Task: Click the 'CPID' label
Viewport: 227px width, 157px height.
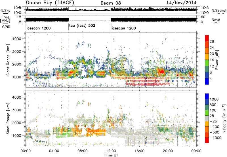Action: pos(6,27)
